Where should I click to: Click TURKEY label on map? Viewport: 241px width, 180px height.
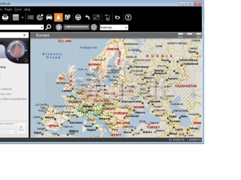(x=153, y=127)
